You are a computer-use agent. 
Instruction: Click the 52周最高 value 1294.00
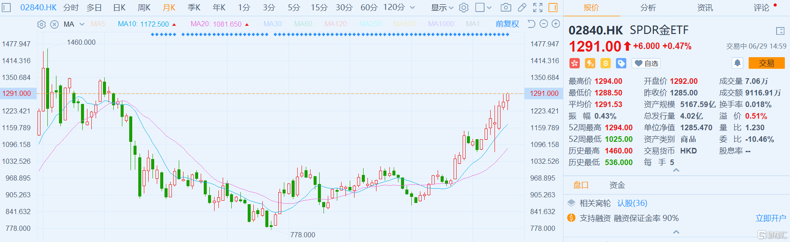pyautogui.click(x=619, y=128)
